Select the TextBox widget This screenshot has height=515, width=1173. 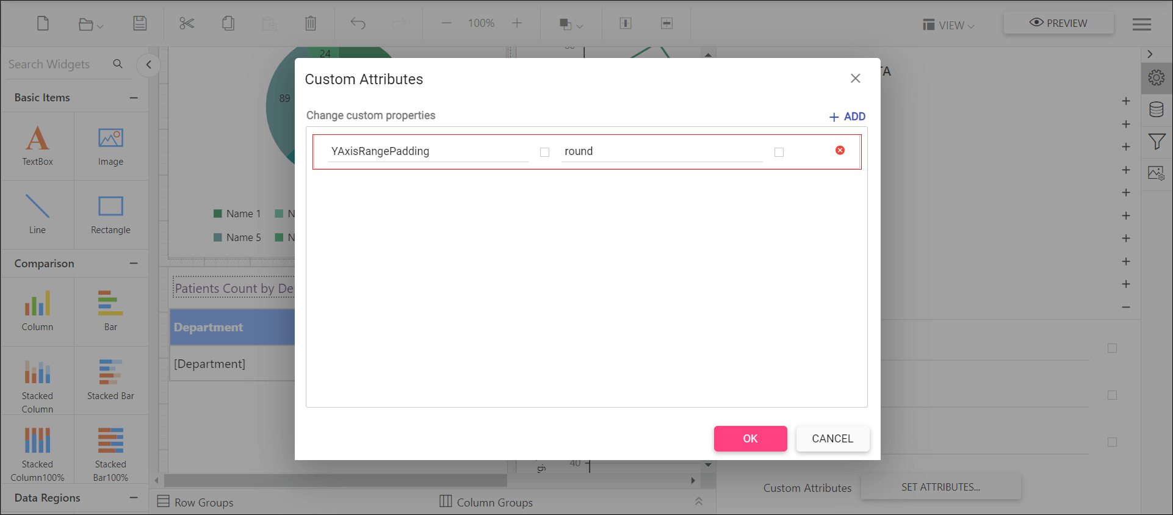click(38, 146)
